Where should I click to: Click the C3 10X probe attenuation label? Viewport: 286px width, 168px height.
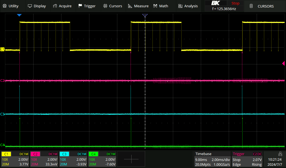[x=63, y=160]
